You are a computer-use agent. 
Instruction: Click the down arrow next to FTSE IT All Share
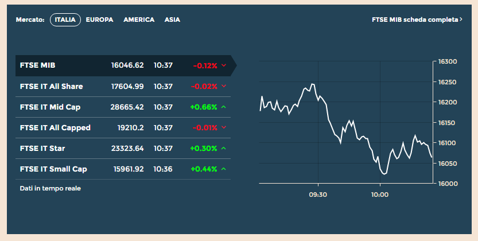coord(224,87)
